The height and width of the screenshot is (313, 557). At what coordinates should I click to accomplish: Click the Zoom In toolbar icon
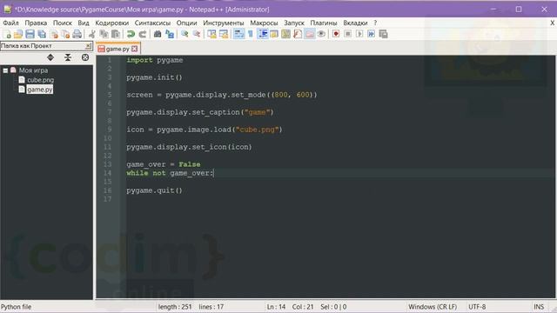185,34
